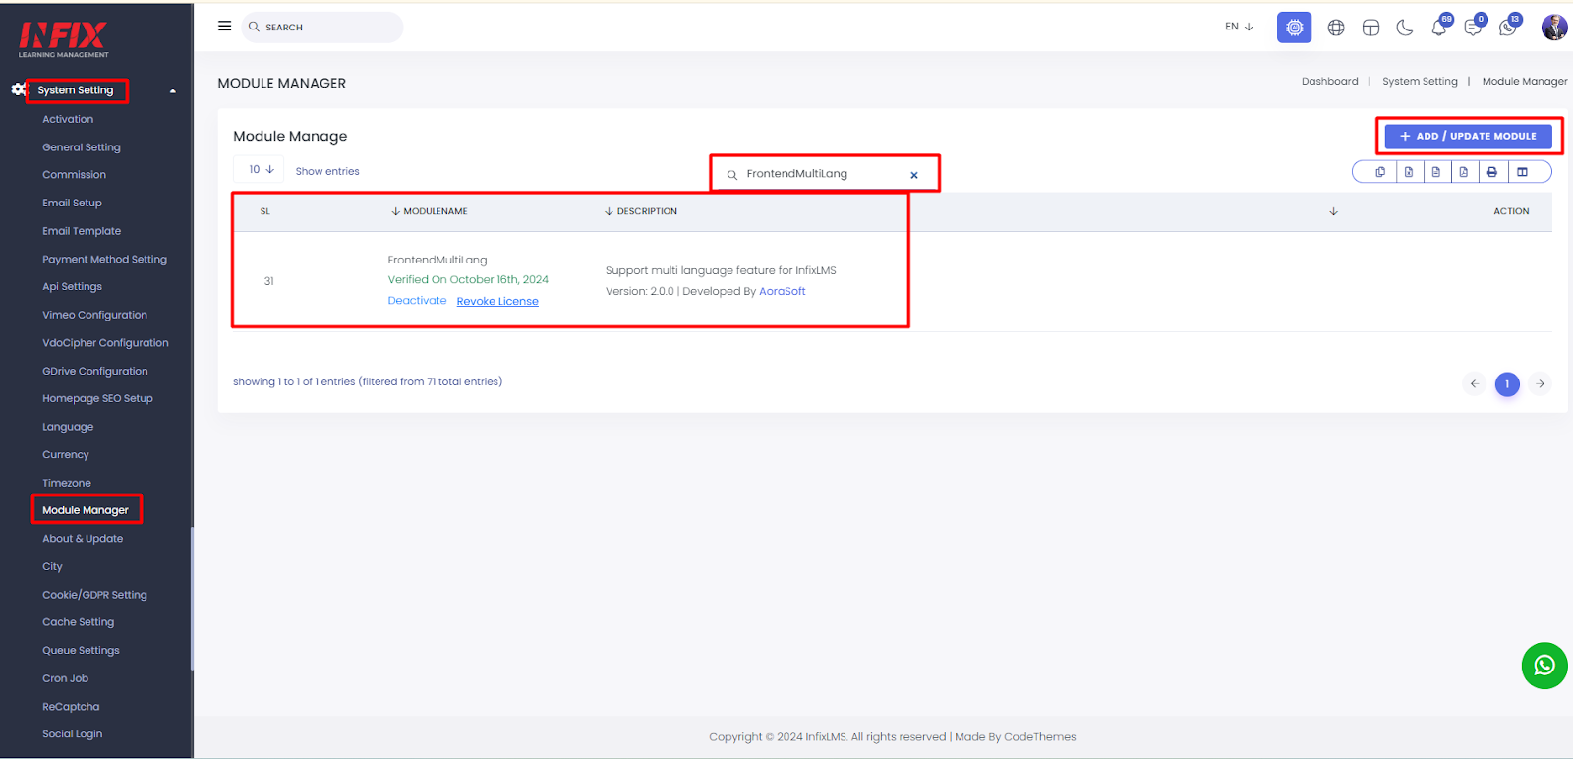
Task: Open General Setting in sidebar
Action: [82, 147]
